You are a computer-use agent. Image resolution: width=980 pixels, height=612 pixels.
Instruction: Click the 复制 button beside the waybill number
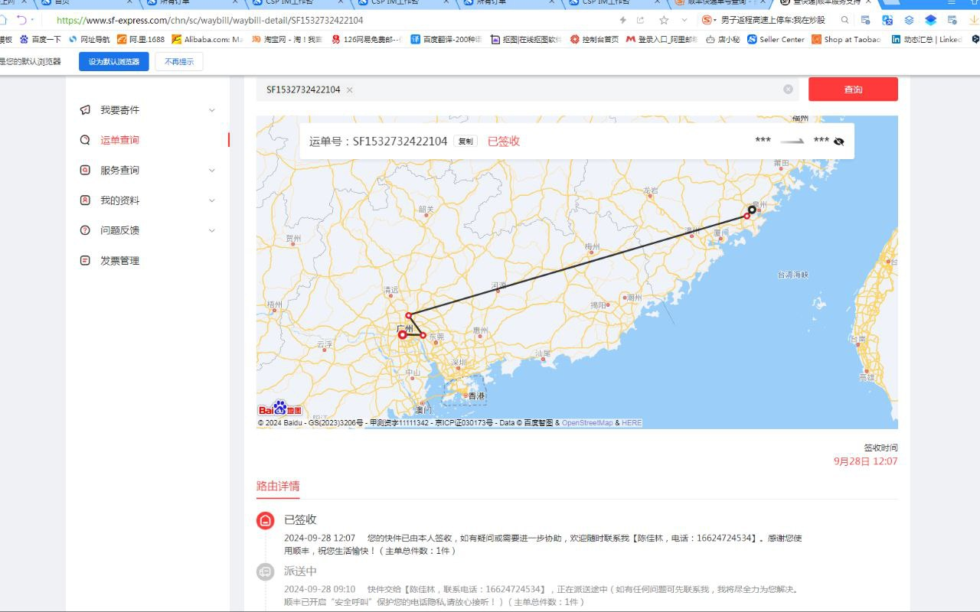465,142
